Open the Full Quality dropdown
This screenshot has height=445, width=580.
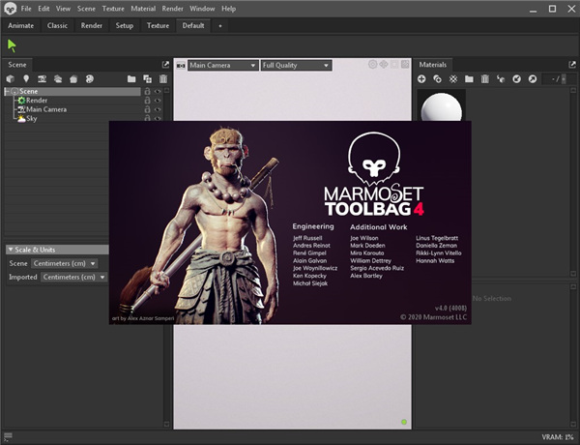click(296, 66)
